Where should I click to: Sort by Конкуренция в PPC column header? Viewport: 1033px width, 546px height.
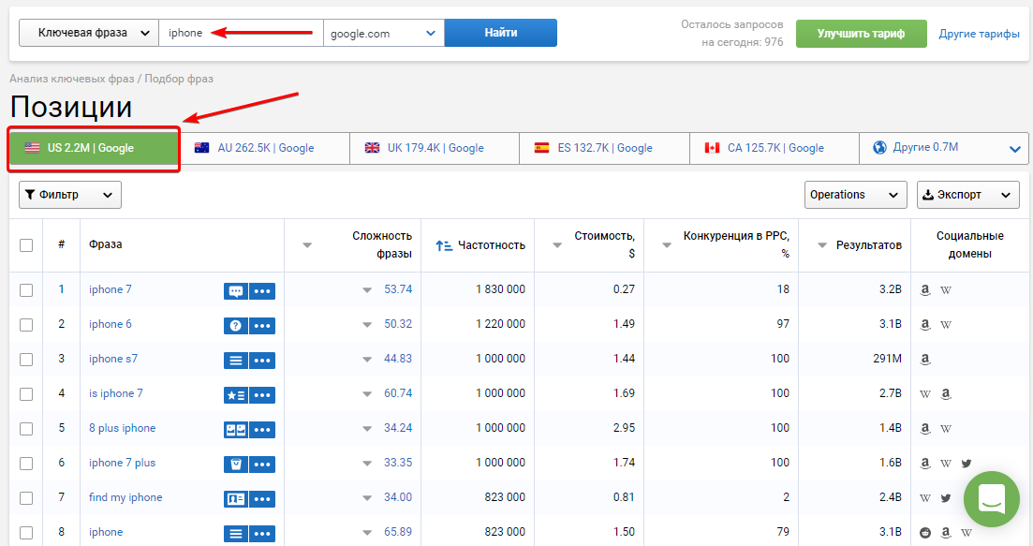point(736,244)
